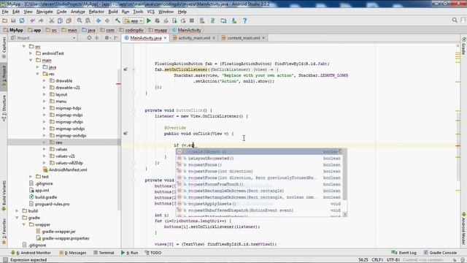This screenshot has width=467, height=263.
Task: Click the Copy toolbar icon
Action: click(x=60, y=20)
